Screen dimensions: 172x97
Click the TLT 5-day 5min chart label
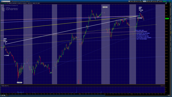point(4,3)
